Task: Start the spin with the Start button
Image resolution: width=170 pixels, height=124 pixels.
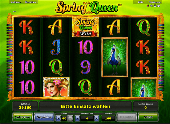Action: 148,117
